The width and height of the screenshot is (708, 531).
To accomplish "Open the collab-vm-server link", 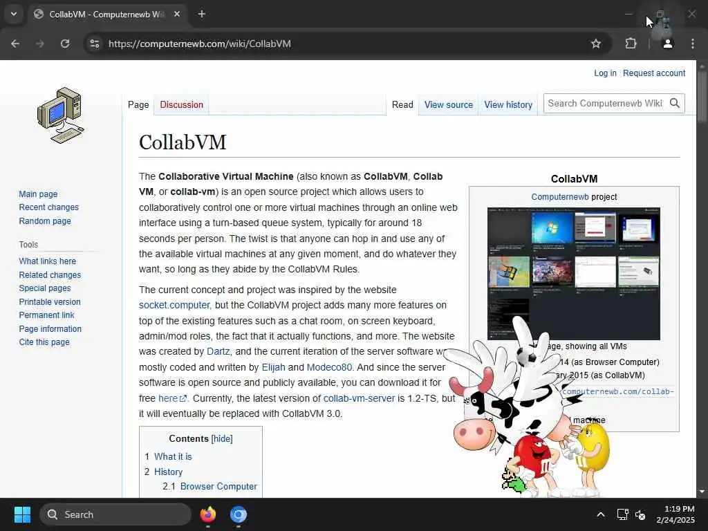I will click(x=359, y=399).
